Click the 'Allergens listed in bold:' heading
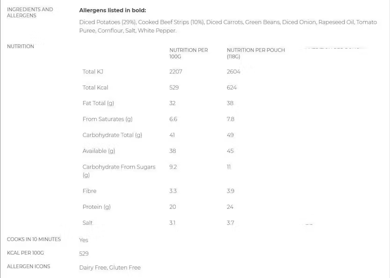Viewport: 390px width, 278px height. (x=112, y=10)
